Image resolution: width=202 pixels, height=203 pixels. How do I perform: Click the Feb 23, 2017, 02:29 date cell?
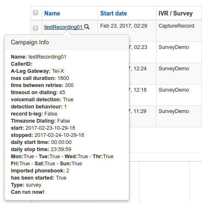[124, 26]
